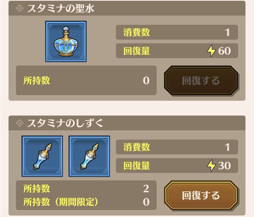
Task: Click the disabled 回復する button for 聖水
Action: coord(201,81)
